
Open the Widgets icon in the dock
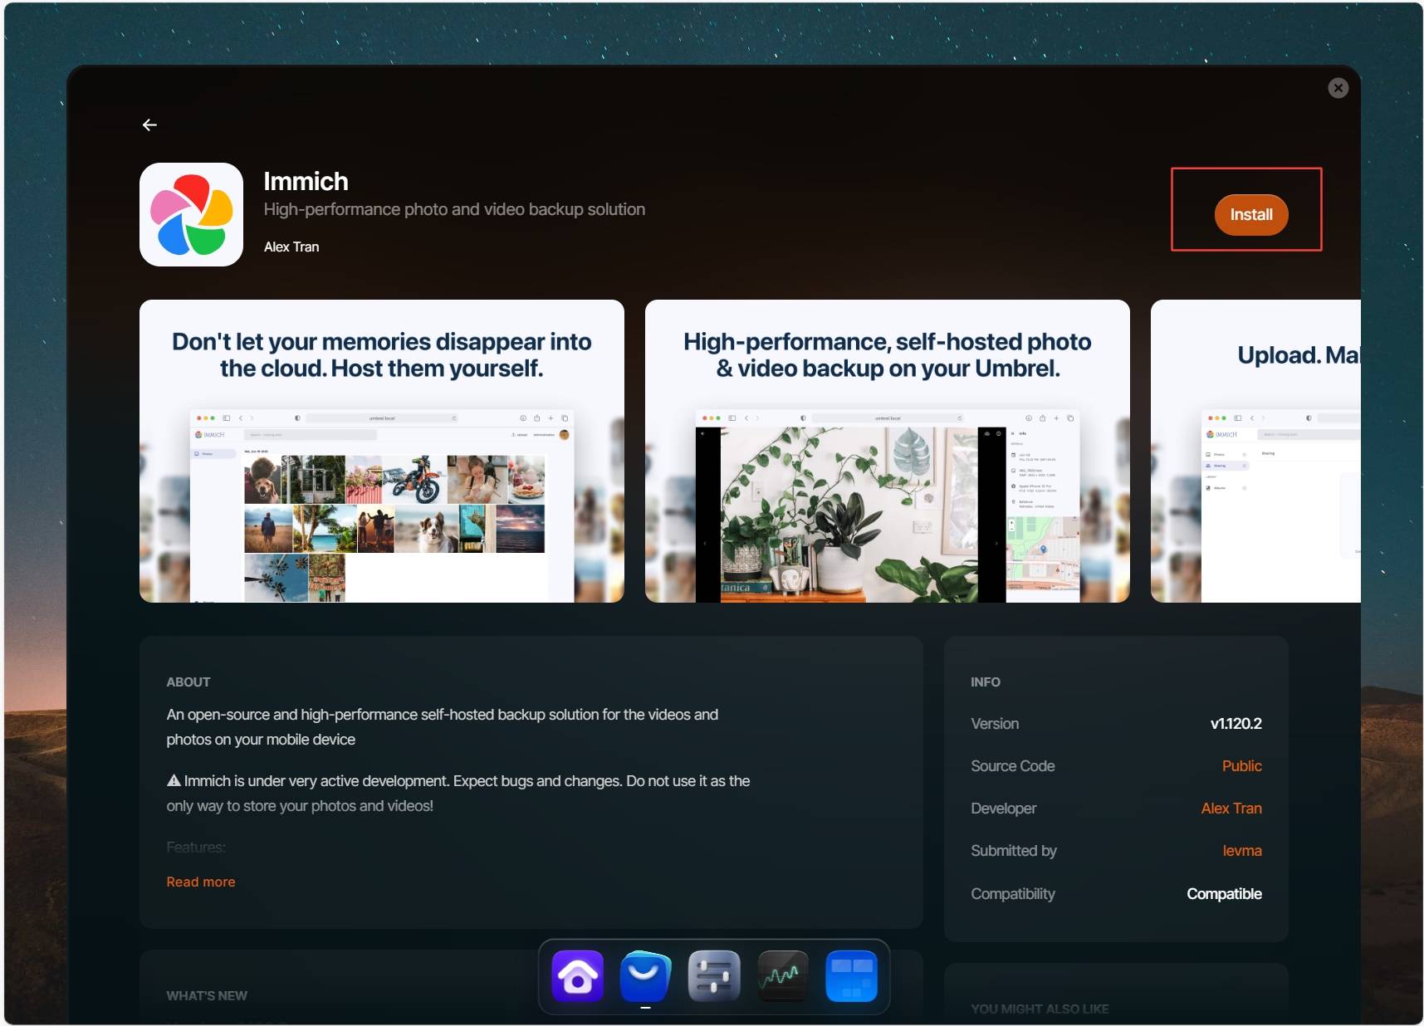point(851,976)
